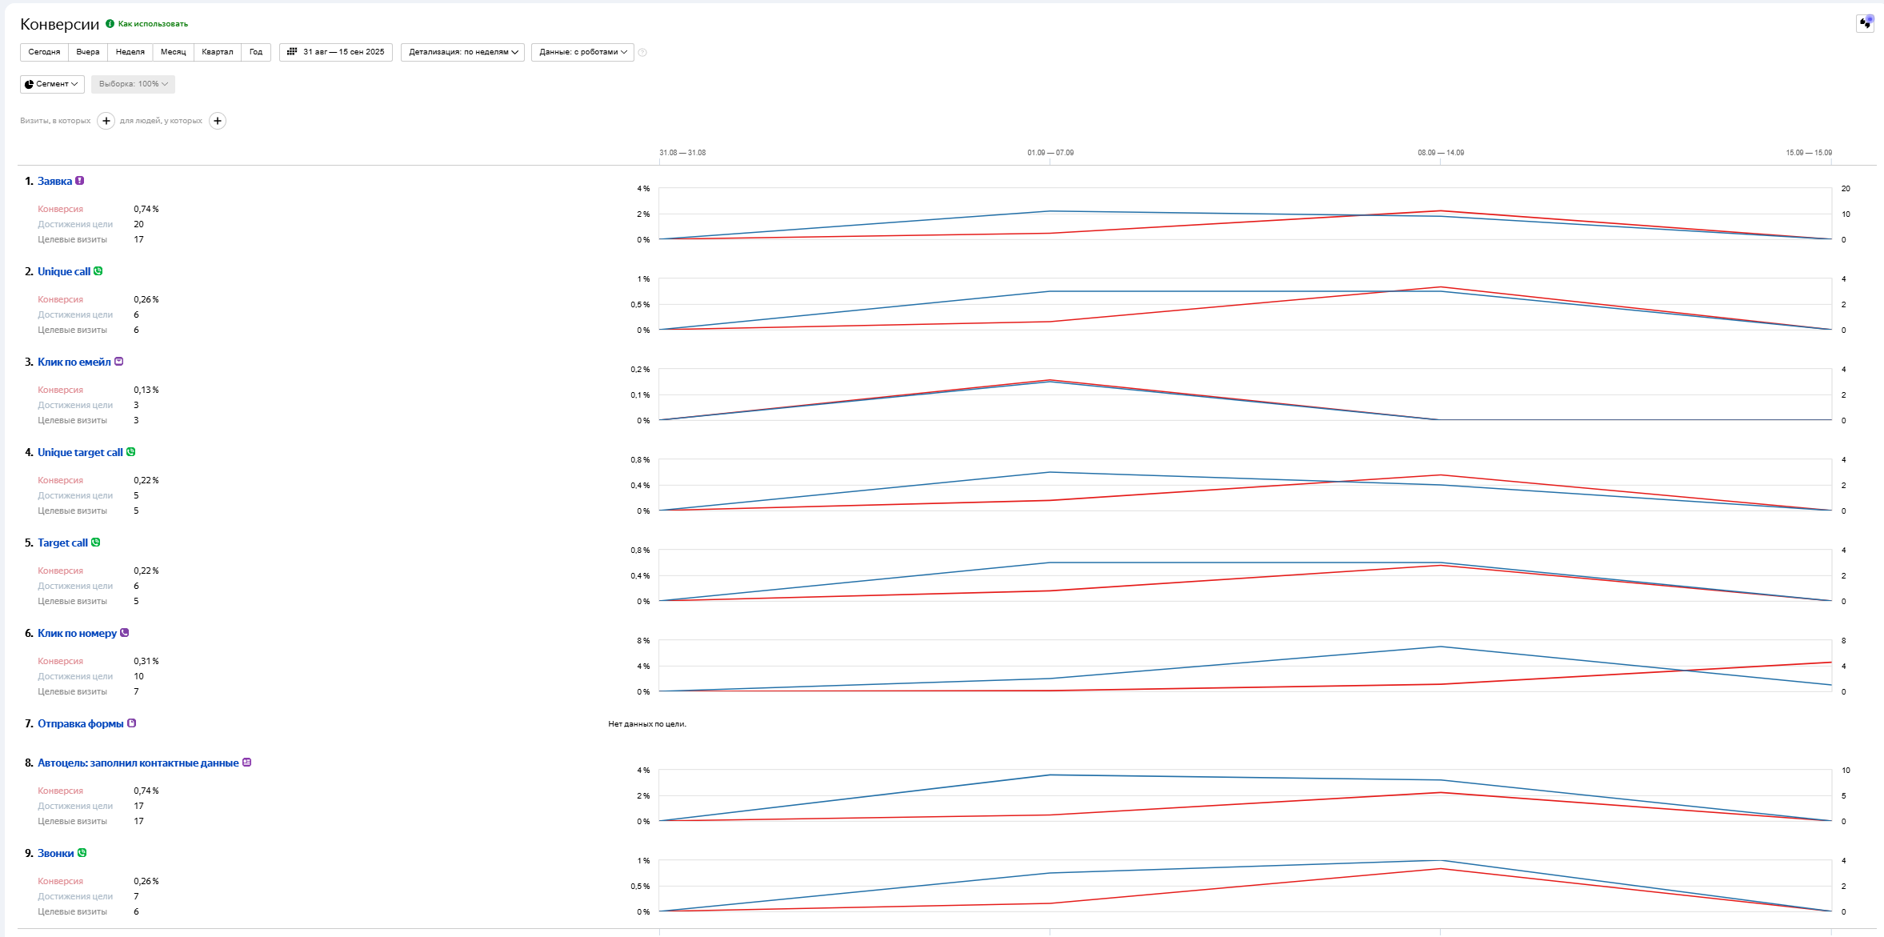The image size is (1884, 937).
Task: Click the goal type icon beside 'Заявка'
Action: click(80, 181)
